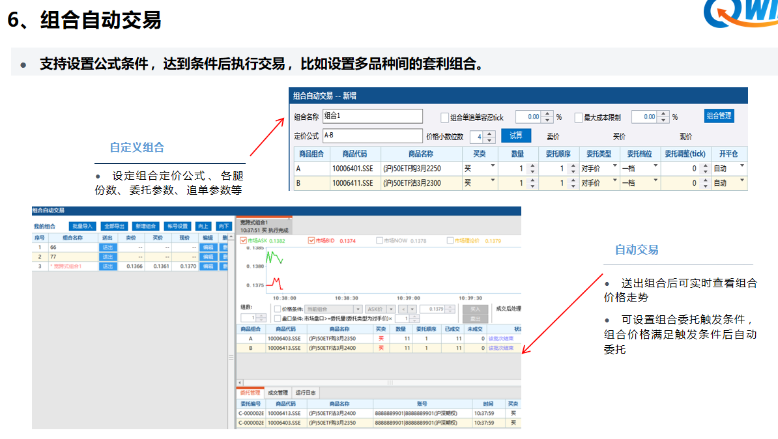Open 组合管理 from the dialog
Viewport: 778px width, 439px height.
(720, 116)
